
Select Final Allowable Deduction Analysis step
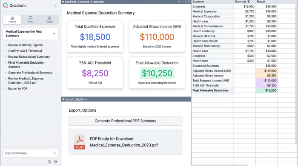click(x=26, y=65)
